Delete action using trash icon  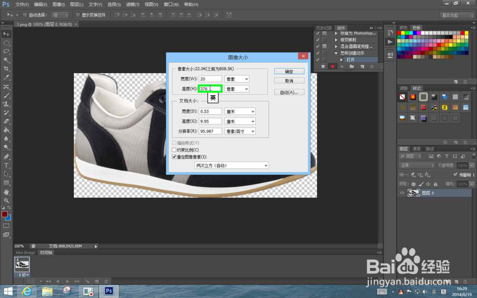[x=372, y=66]
